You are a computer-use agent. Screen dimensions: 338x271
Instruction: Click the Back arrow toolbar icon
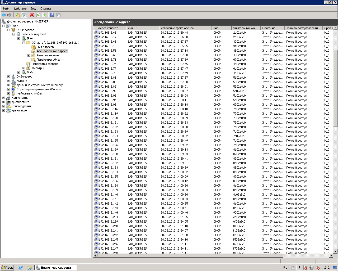[x=3, y=15]
